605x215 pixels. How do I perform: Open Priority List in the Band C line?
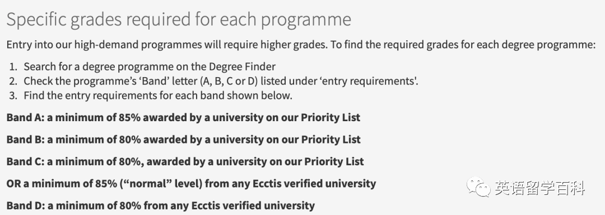coord(334,161)
